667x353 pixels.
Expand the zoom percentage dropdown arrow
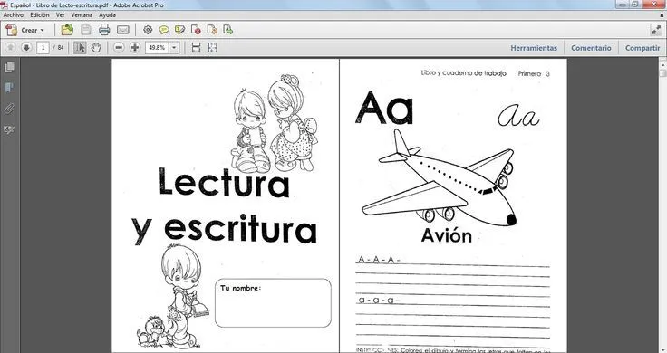pyautogui.click(x=174, y=48)
